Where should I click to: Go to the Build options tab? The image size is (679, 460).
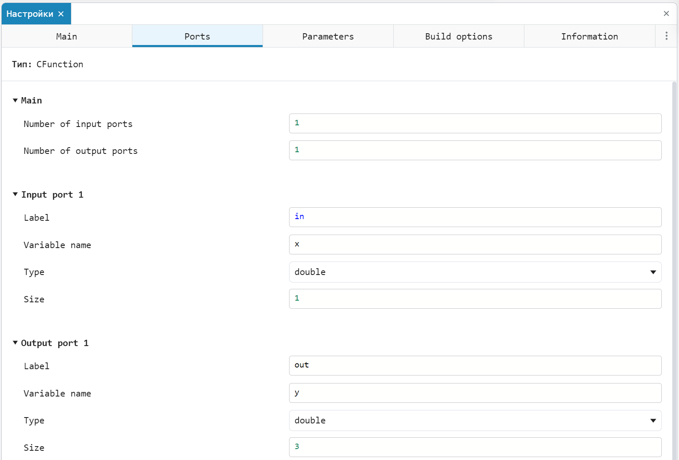coord(458,37)
